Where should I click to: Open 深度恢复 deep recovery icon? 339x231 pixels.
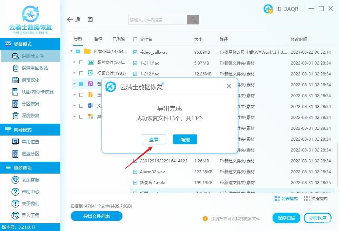click(x=16, y=116)
